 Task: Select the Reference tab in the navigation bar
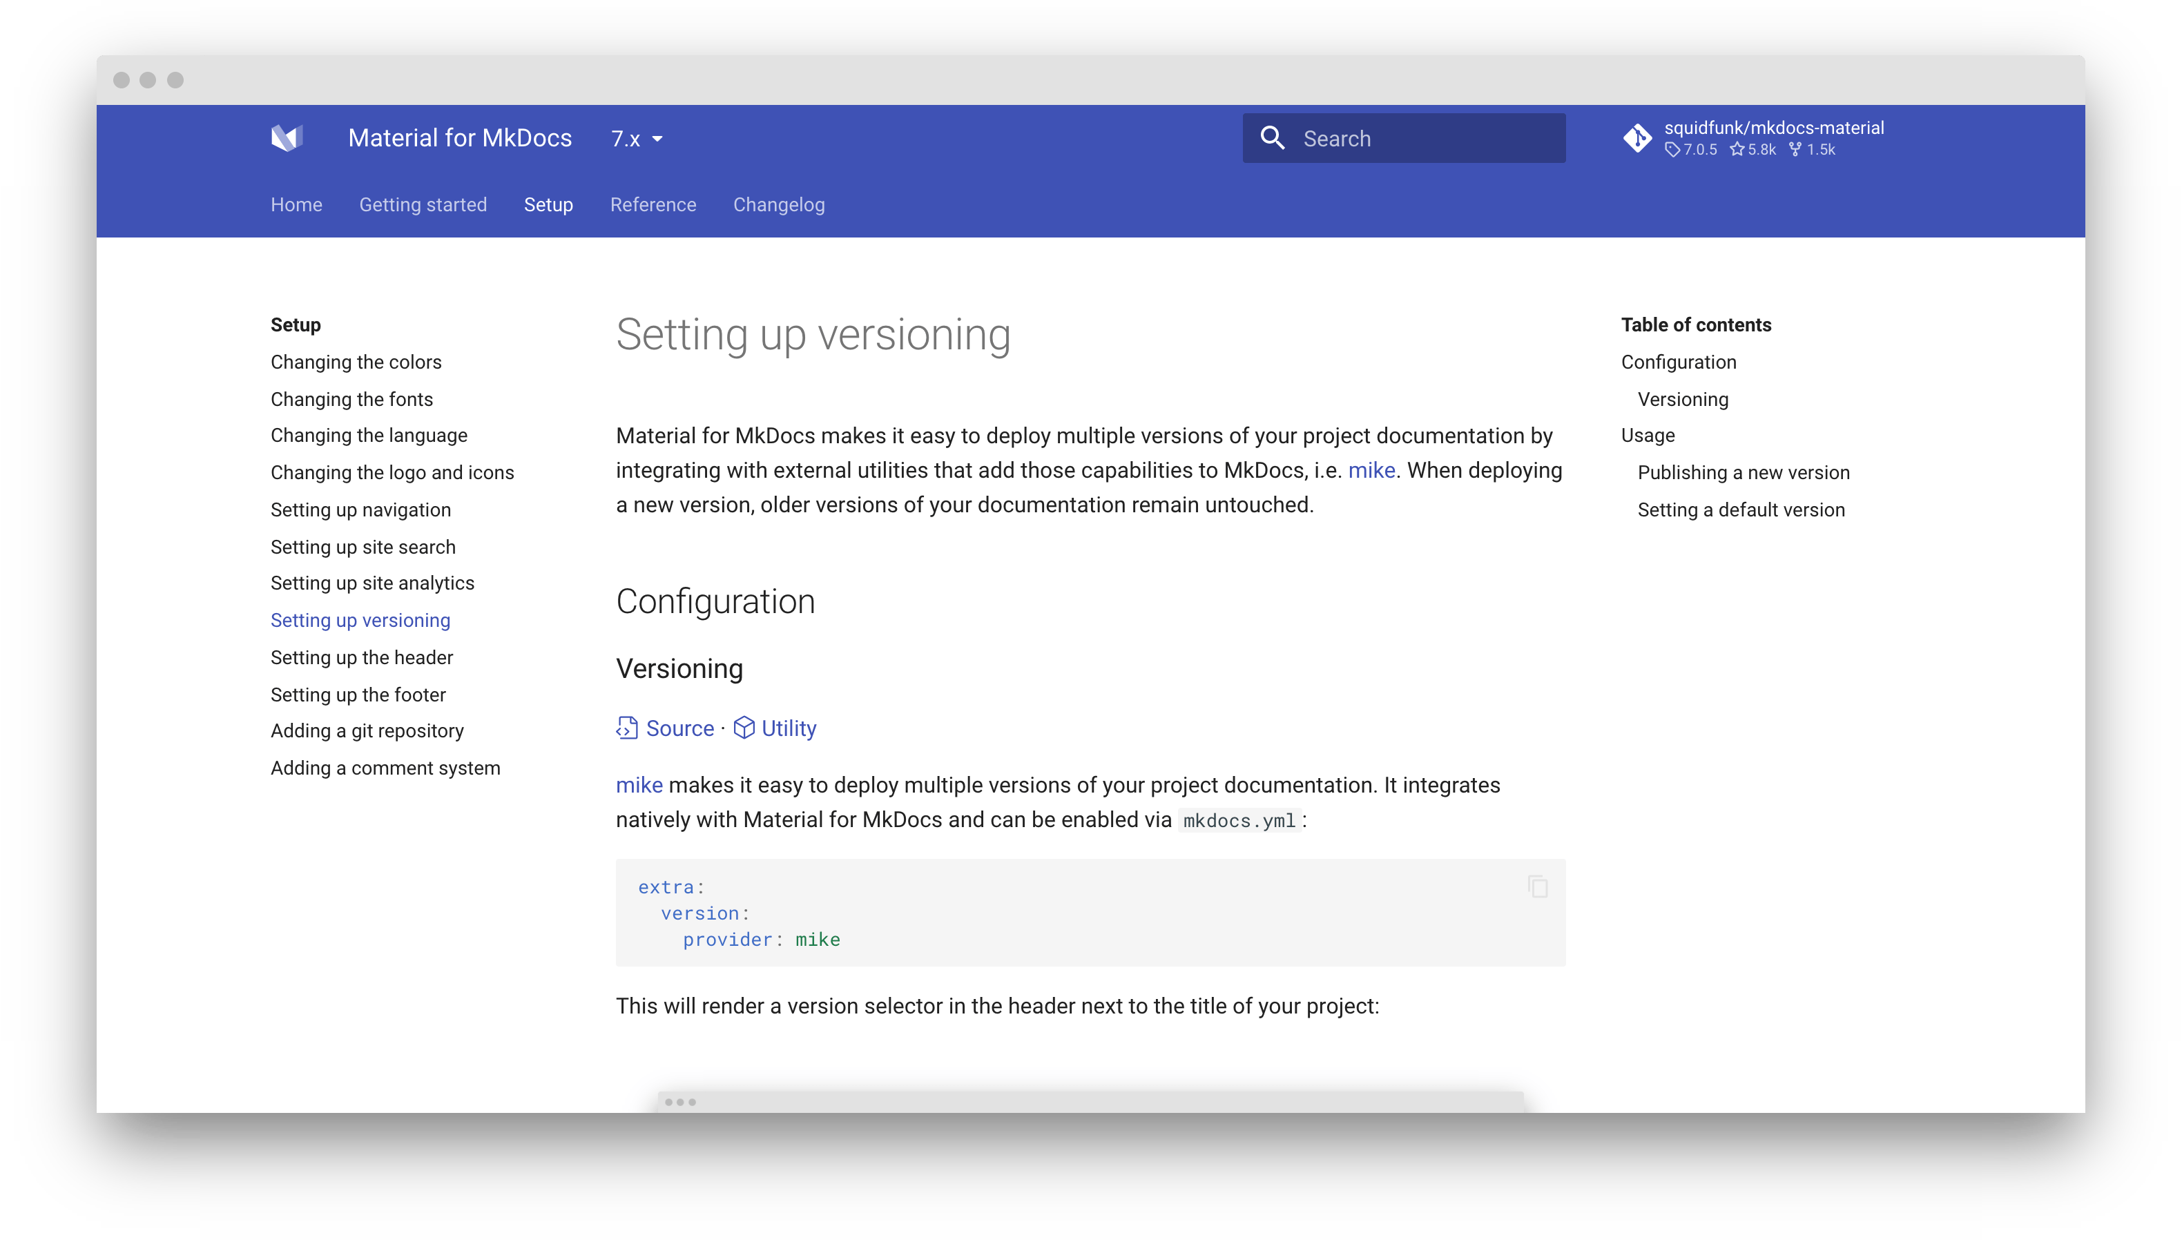click(x=652, y=205)
